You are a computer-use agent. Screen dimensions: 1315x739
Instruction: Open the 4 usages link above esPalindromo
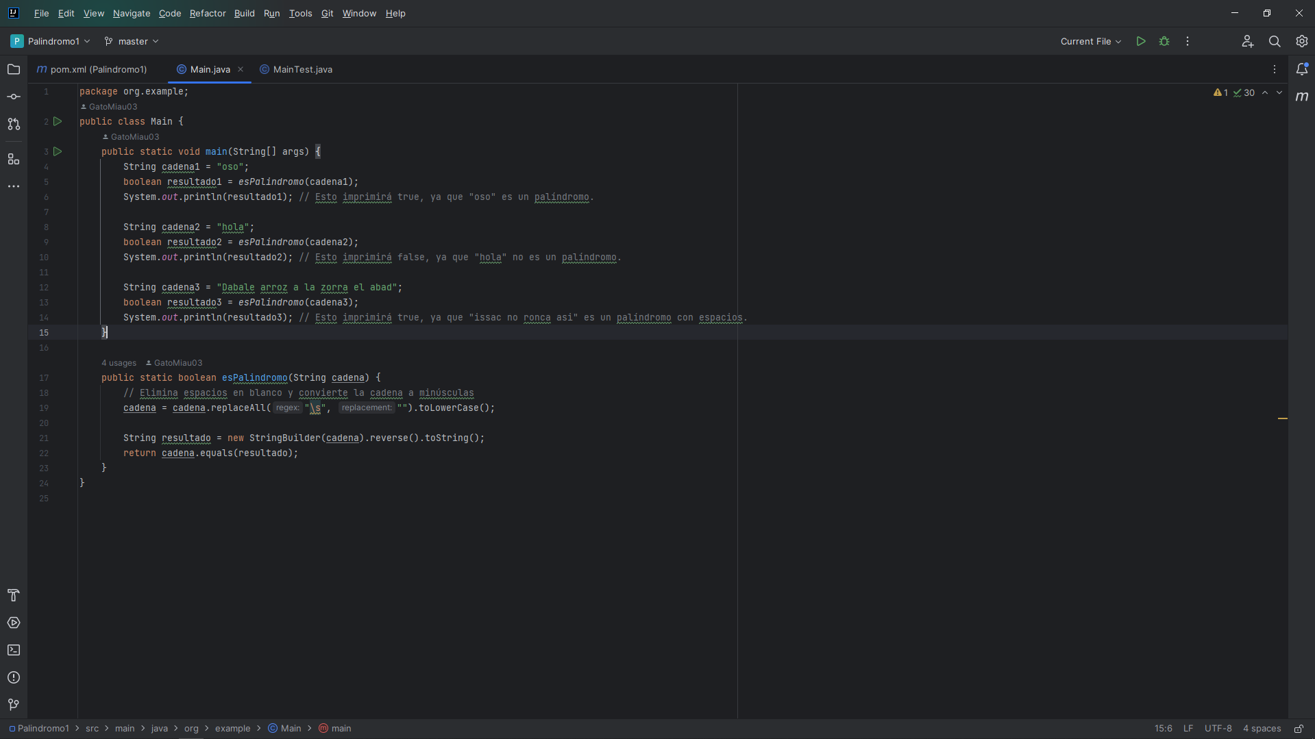coord(118,362)
